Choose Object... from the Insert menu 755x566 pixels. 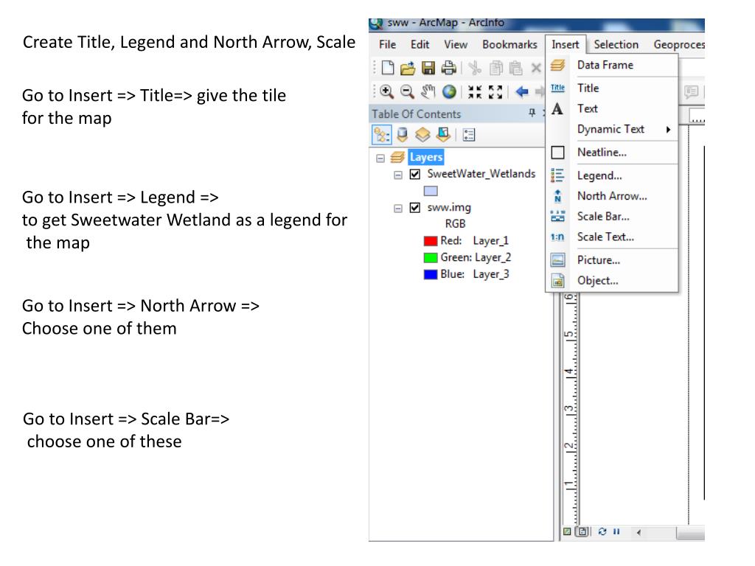[611, 281]
